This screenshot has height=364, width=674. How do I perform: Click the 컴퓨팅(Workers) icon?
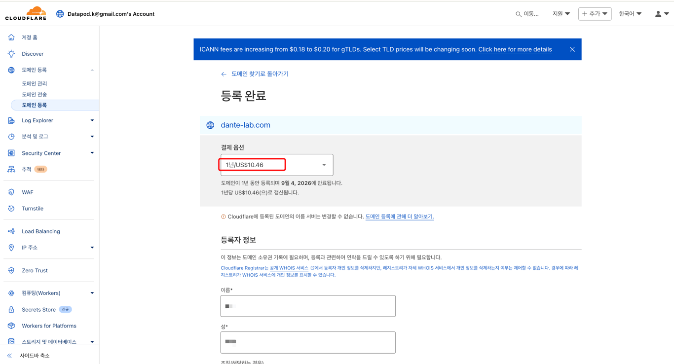pyautogui.click(x=11, y=293)
